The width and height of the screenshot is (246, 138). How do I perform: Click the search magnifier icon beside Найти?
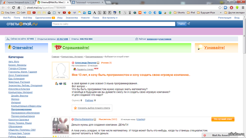point(189,24)
